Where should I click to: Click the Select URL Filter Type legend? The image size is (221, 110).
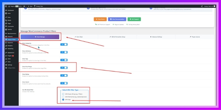tap(70, 90)
